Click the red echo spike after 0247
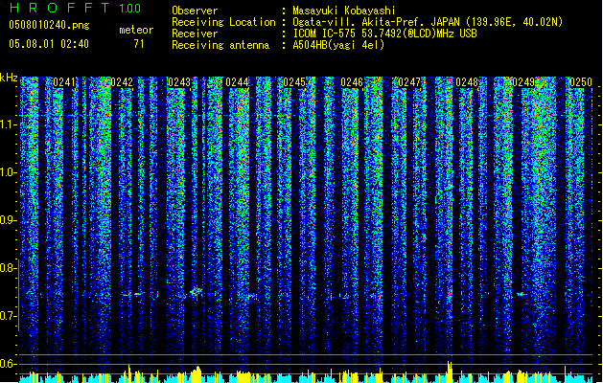The width and height of the screenshot is (603, 383). (450, 296)
